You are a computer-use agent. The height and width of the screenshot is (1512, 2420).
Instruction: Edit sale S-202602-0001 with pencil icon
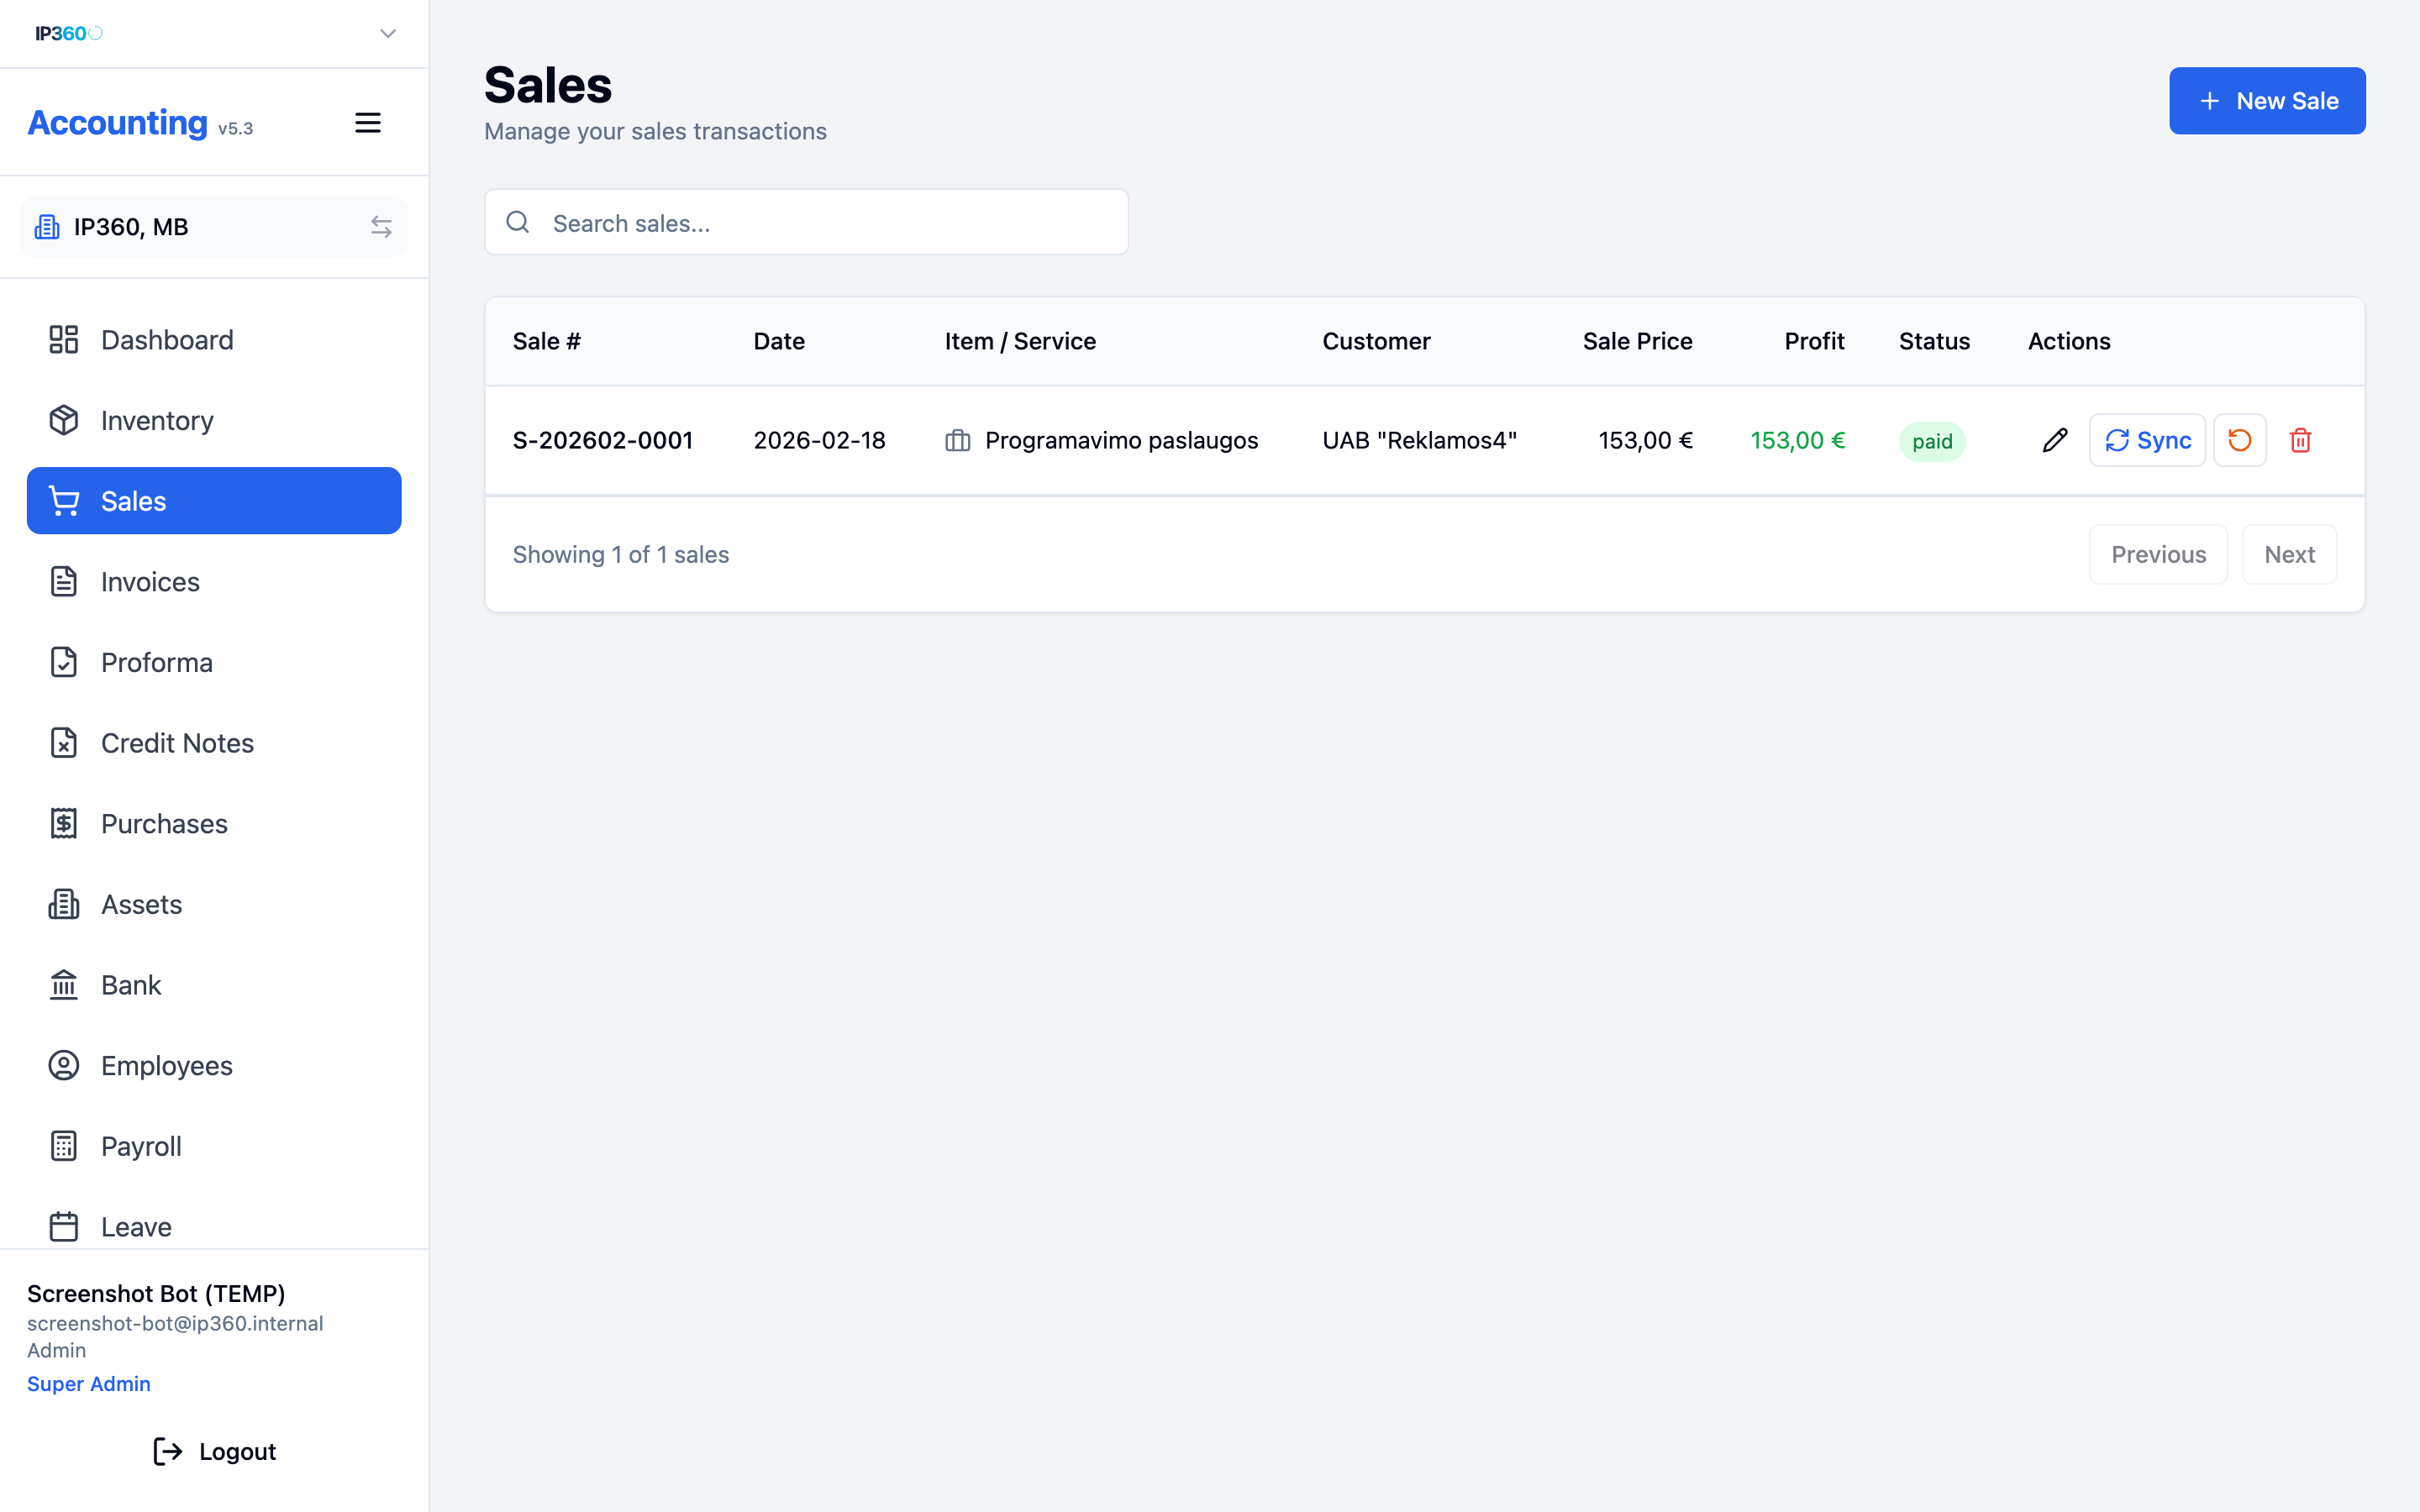2055,440
